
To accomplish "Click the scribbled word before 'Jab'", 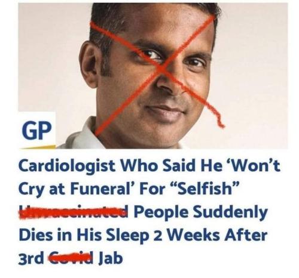I will 72,258.
